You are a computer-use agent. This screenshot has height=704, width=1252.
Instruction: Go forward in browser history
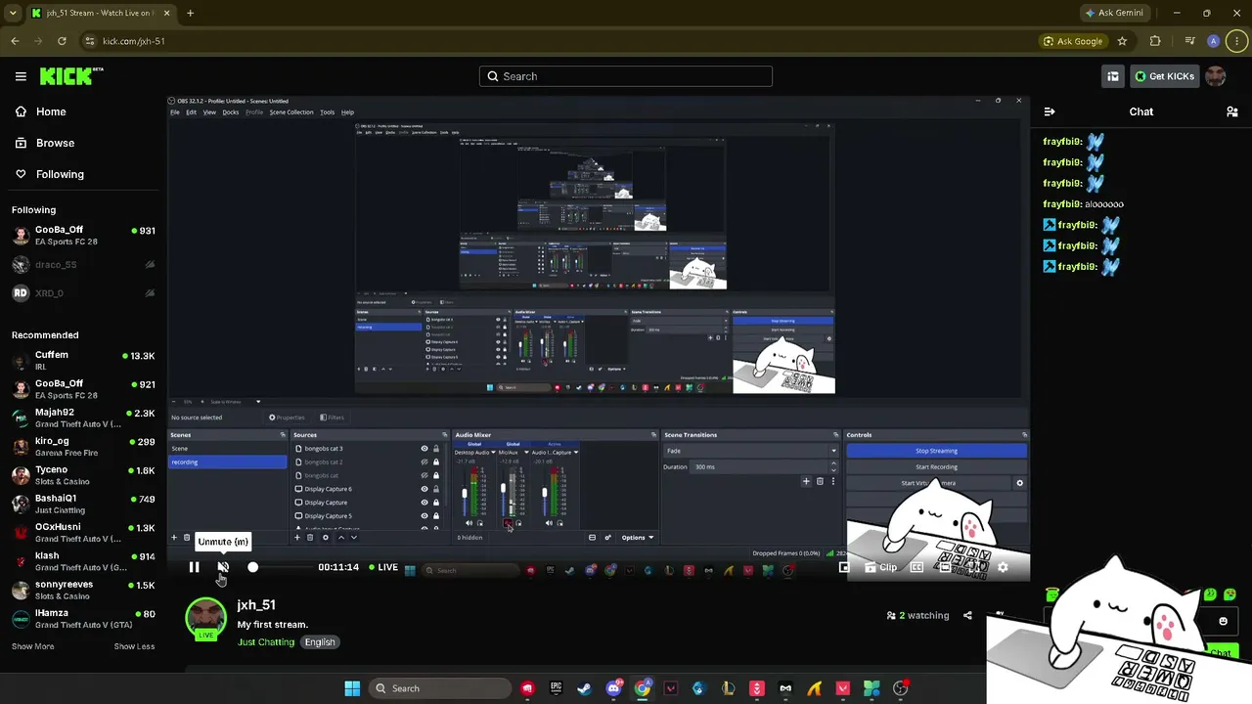point(38,41)
